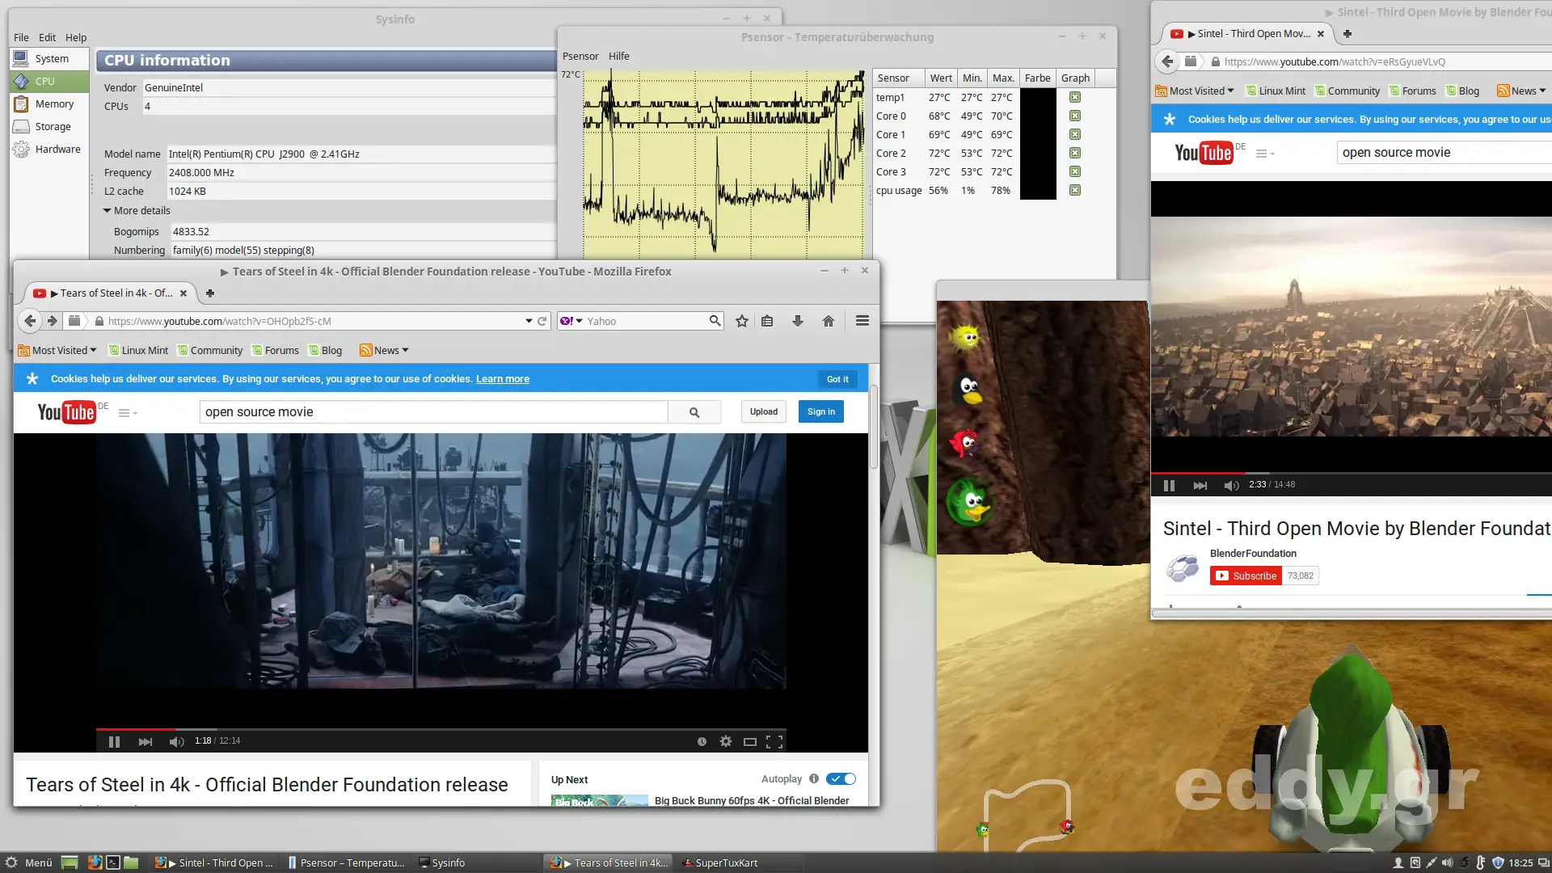Click the Learn more cookies link
The width and height of the screenshot is (1552, 873).
point(502,379)
